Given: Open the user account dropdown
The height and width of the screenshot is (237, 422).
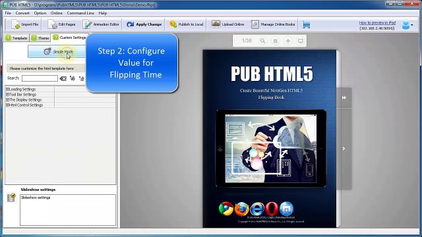Looking at the screenshot, I should [x=407, y=25].
